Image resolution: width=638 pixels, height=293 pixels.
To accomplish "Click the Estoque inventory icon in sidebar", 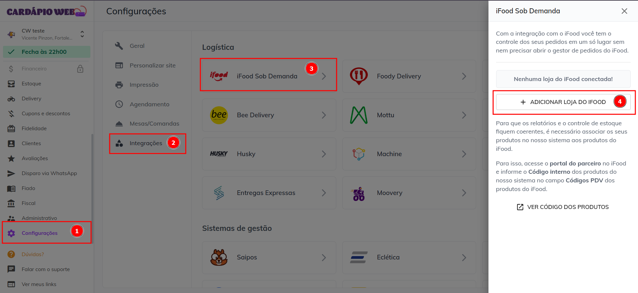I will coord(11,84).
